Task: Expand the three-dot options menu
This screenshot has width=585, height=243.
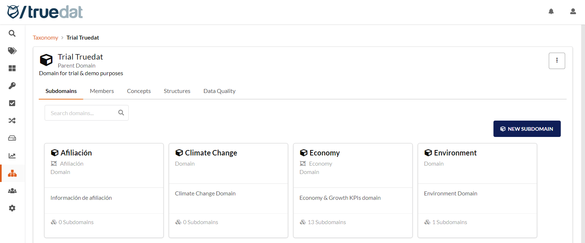Action: point(557,61)
